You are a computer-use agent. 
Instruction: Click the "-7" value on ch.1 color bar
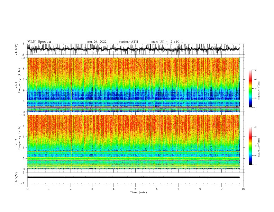point(255,107)
